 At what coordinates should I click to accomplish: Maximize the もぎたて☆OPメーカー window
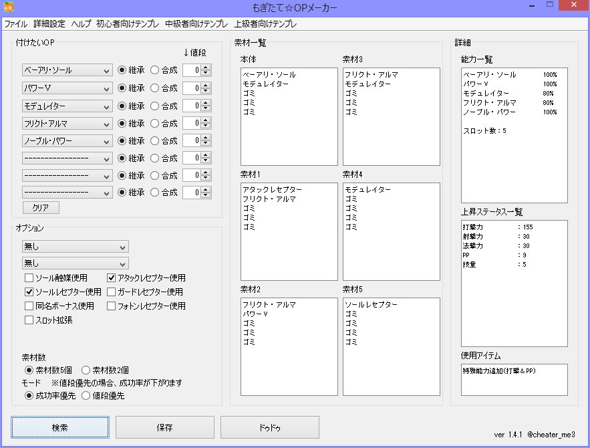(x=550, y=5)
